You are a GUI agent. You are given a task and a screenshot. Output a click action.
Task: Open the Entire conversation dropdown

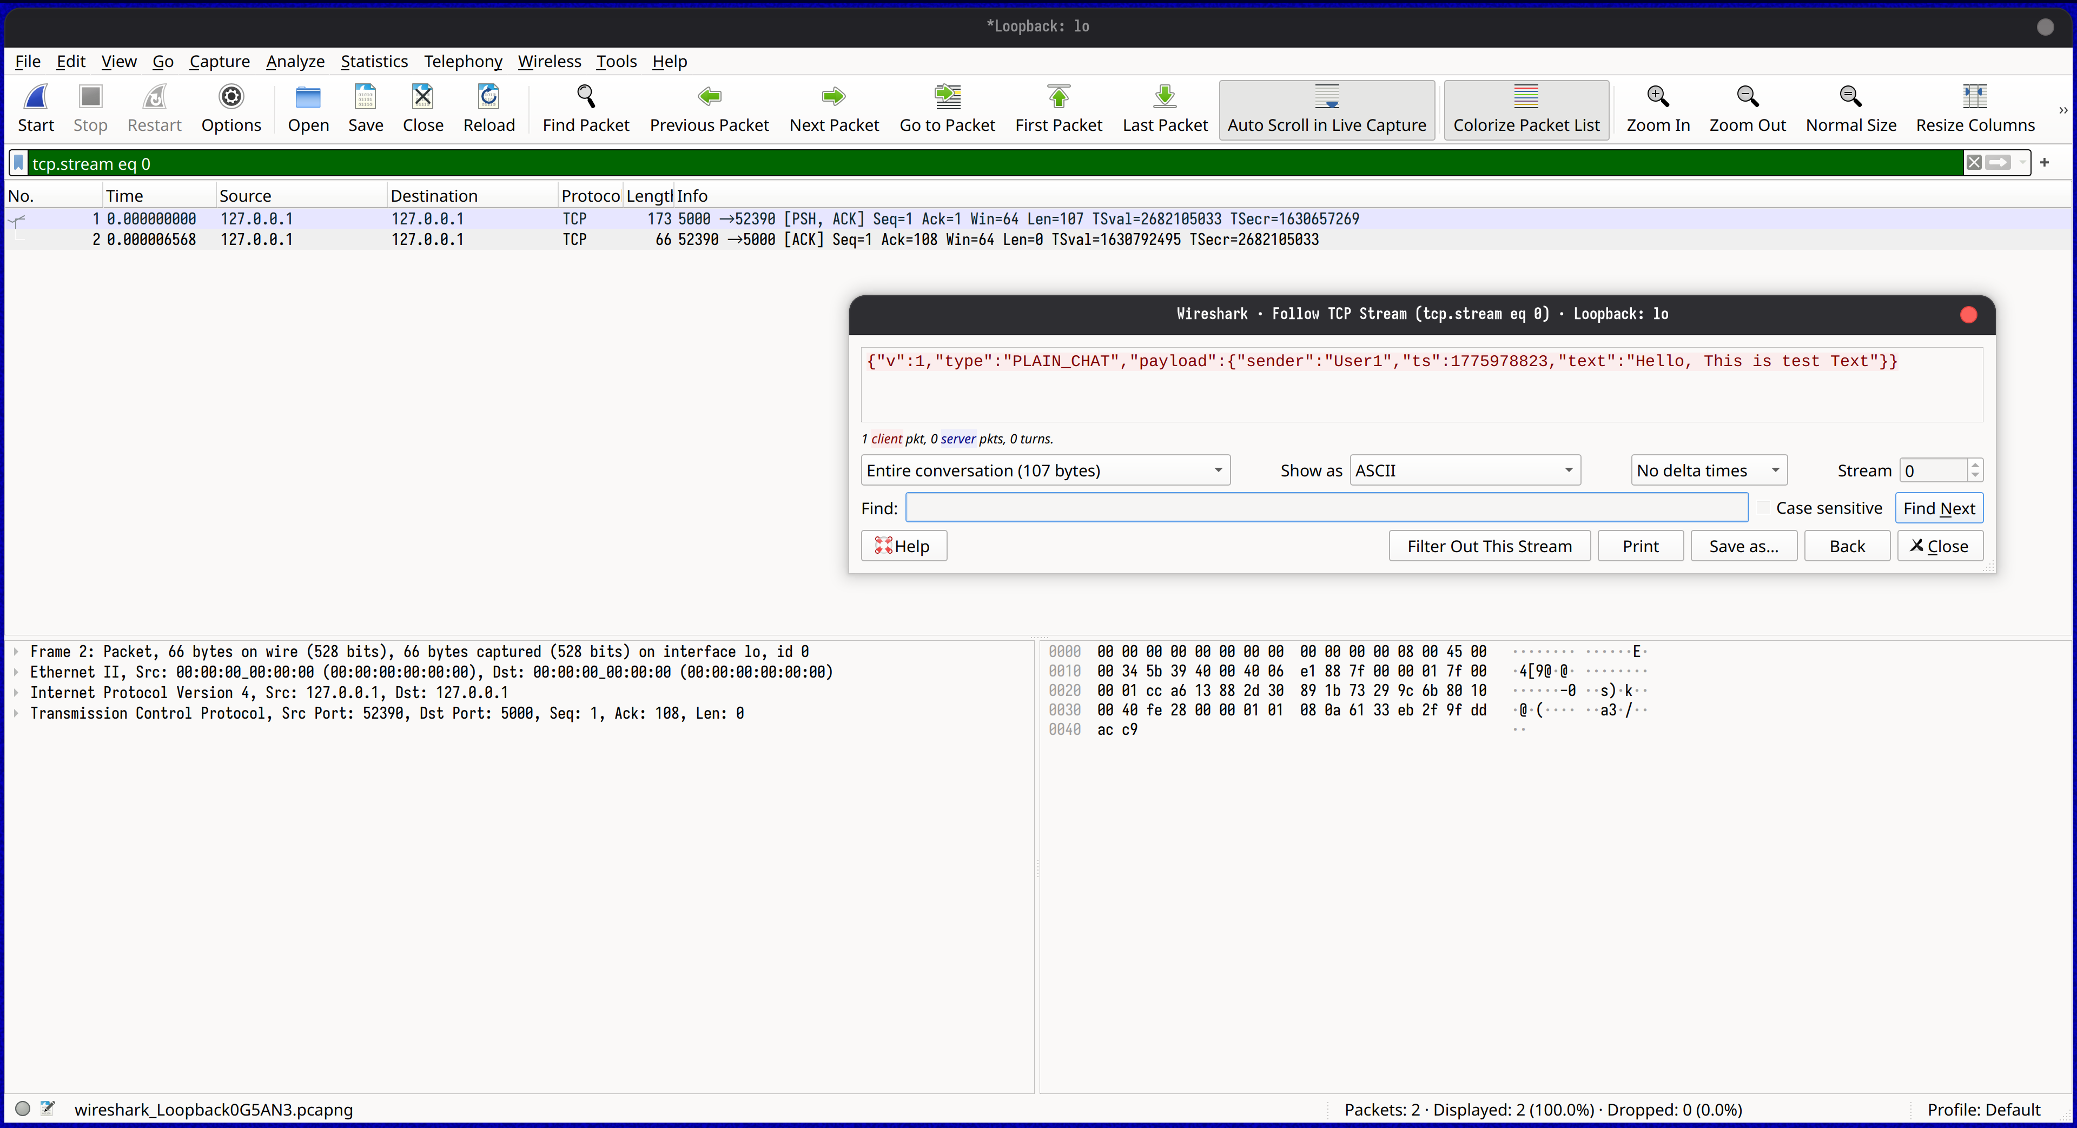pyautogui.click(x=1045, y=470)
